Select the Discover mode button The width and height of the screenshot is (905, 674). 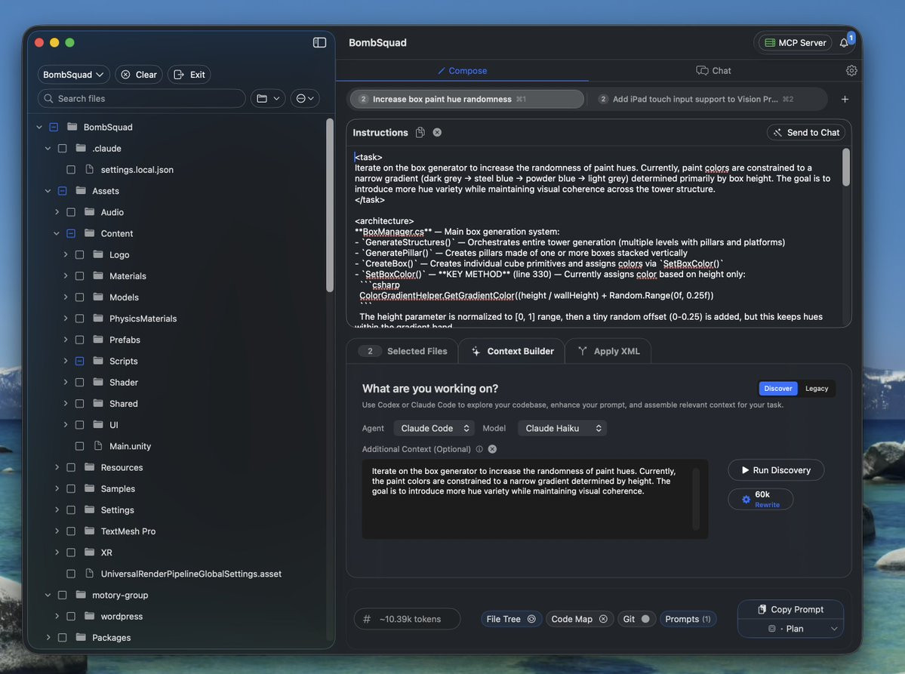pyautogui.click(x=778, y=389)
